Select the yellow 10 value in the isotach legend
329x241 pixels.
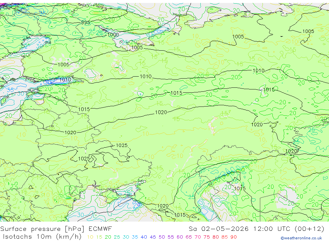[90, 237]
